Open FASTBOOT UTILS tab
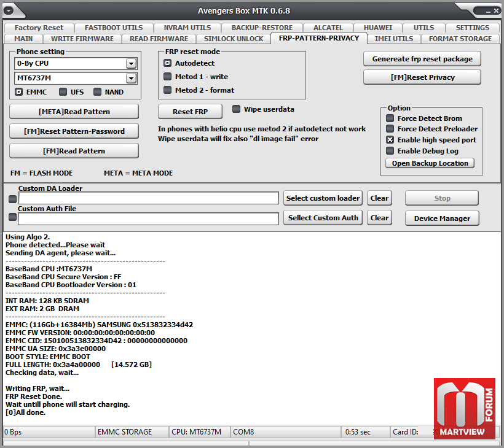 coord(114,28)
